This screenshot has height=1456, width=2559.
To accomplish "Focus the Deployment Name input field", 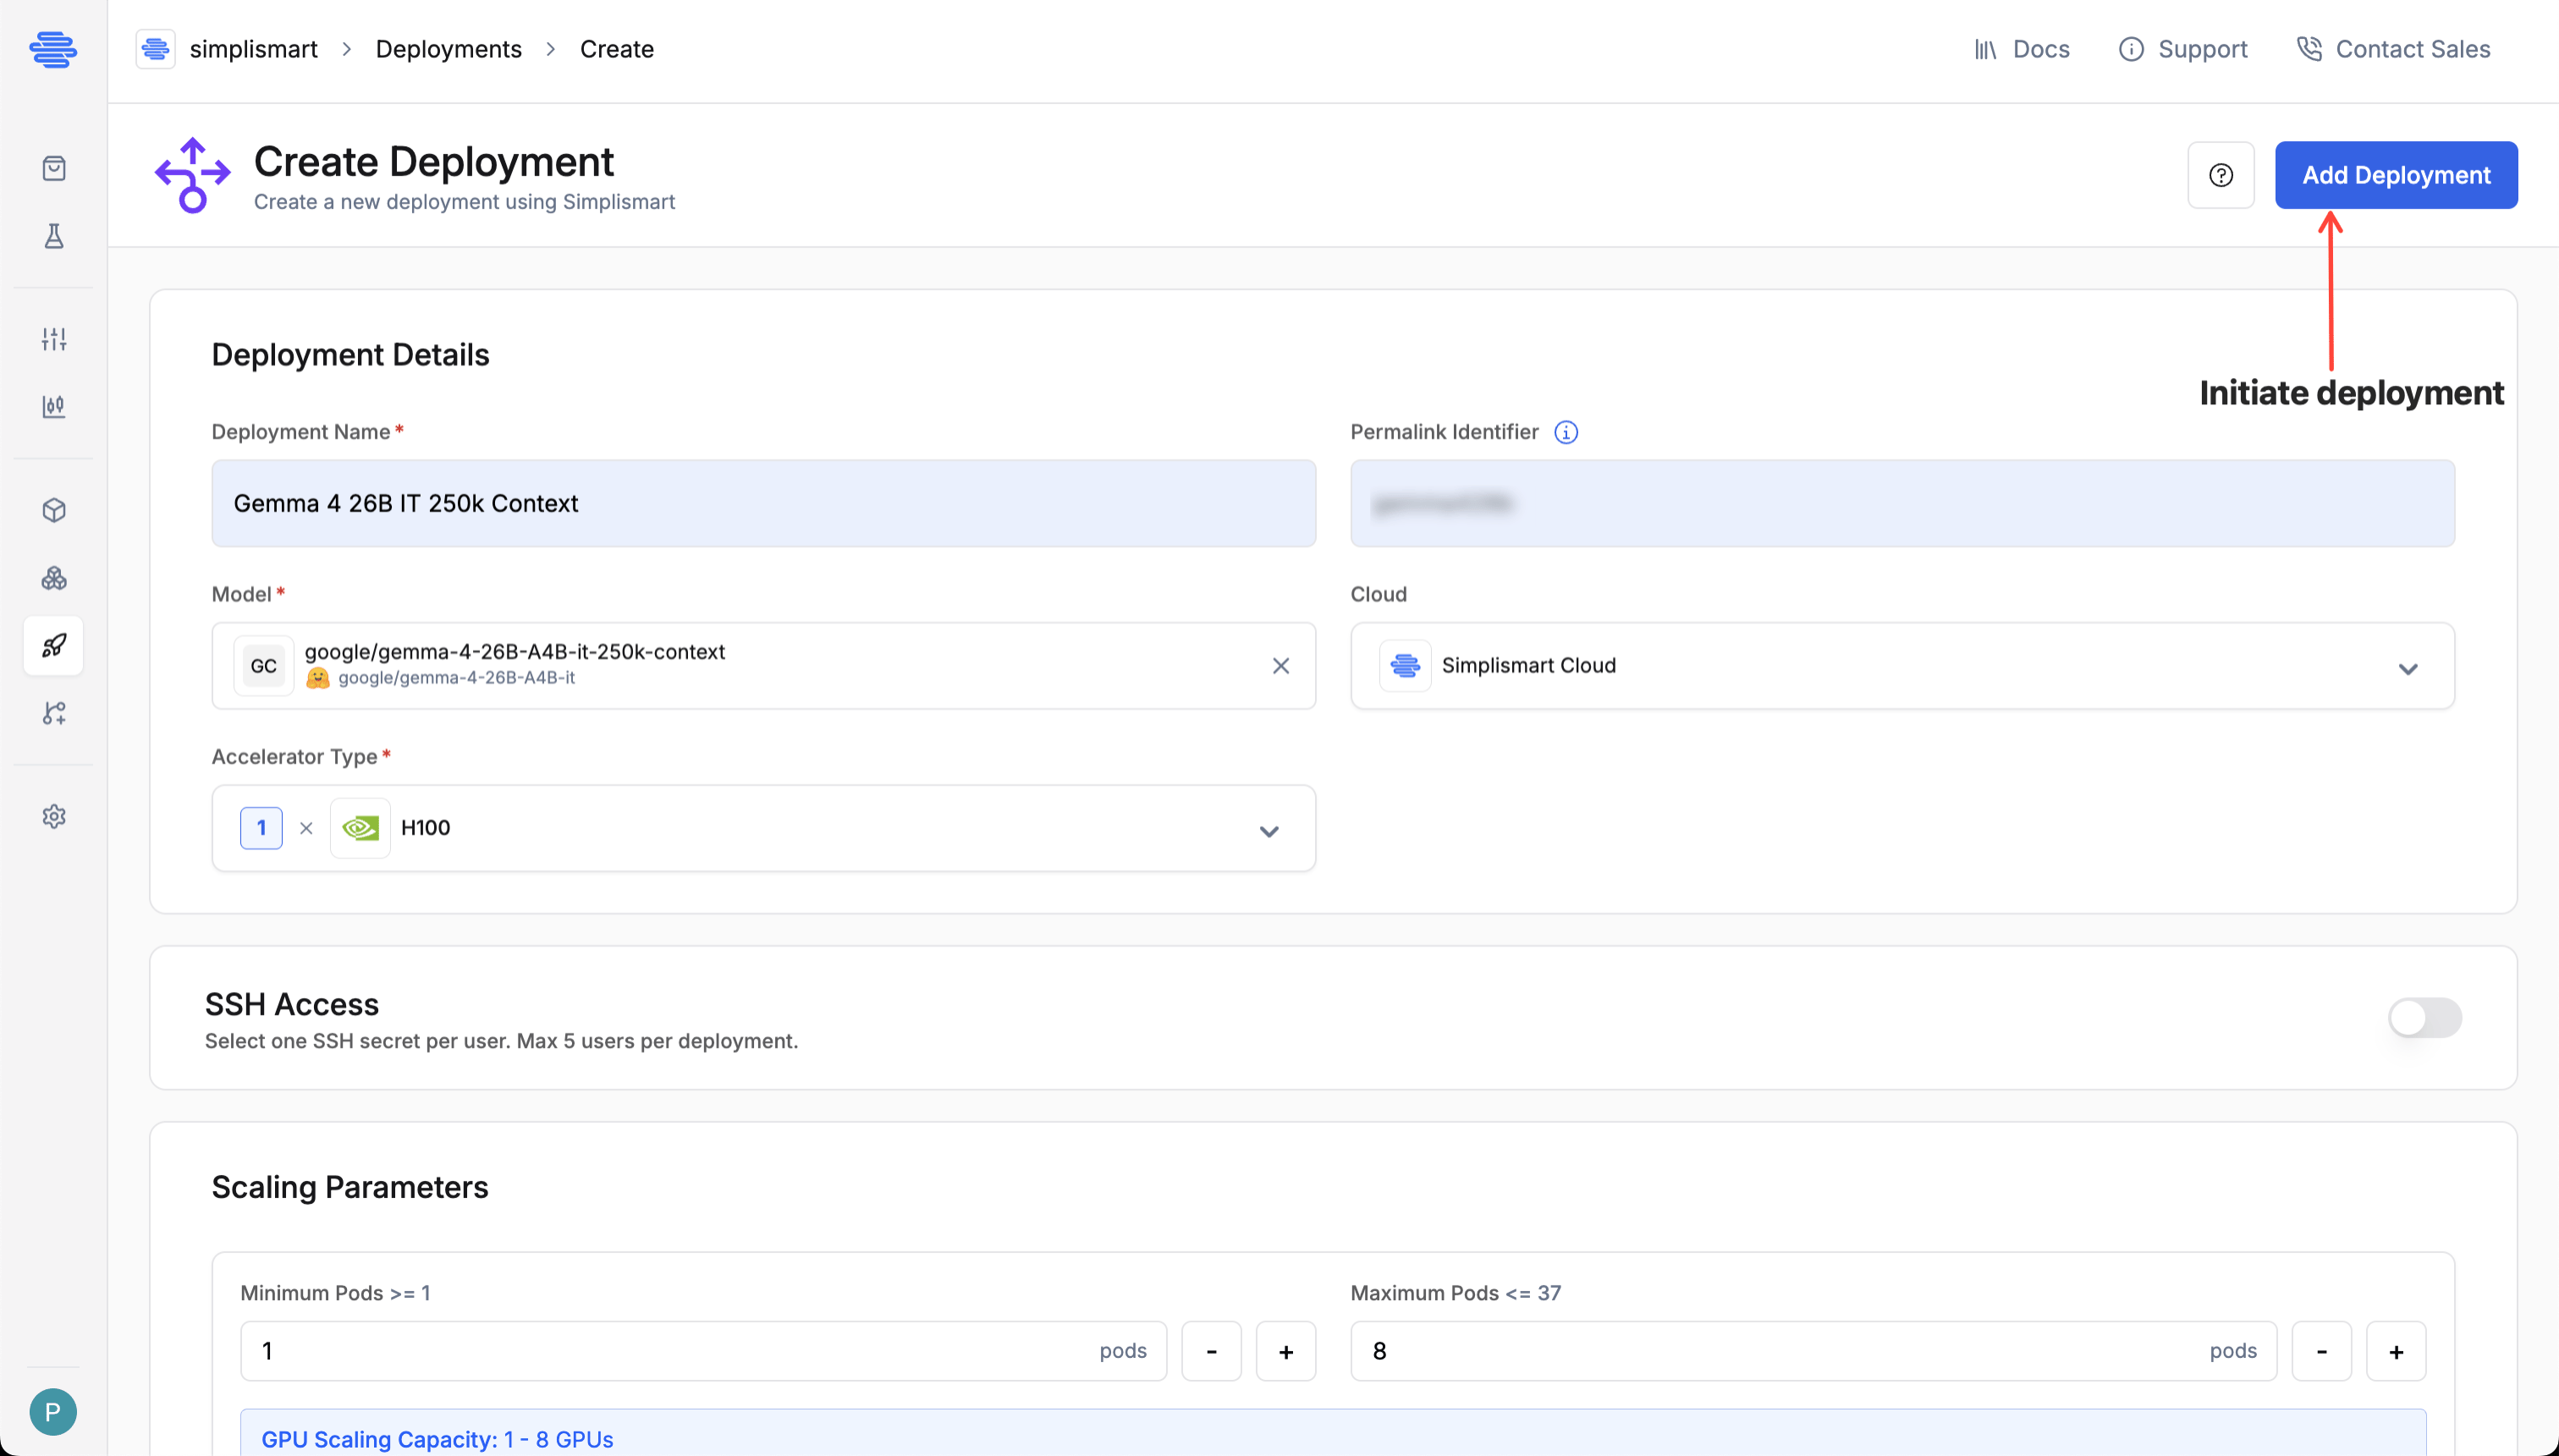I will 763,503.
